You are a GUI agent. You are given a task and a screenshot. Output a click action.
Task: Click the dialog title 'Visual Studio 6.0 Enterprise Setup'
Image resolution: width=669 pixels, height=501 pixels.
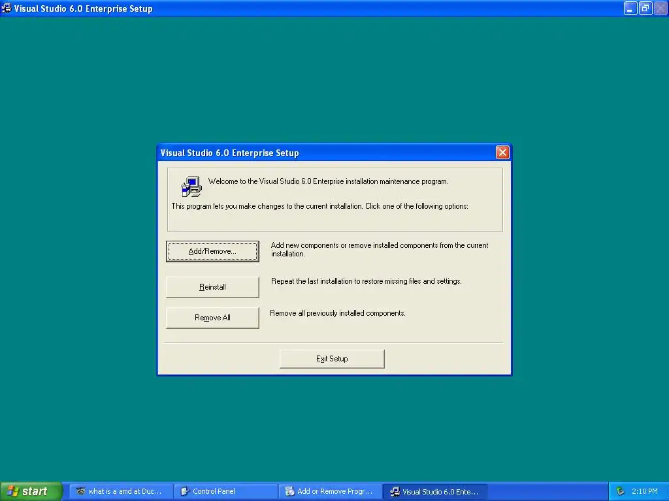pos(229,153)
